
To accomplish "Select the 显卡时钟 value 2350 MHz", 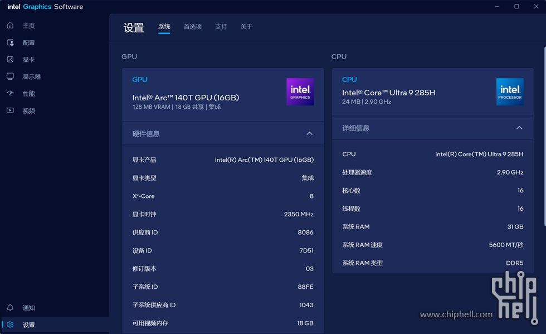I will (x=299, y=215).
